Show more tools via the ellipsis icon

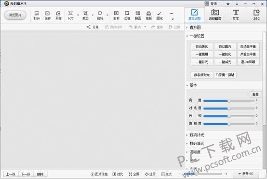pyautogui.click(x=172, y=14)
